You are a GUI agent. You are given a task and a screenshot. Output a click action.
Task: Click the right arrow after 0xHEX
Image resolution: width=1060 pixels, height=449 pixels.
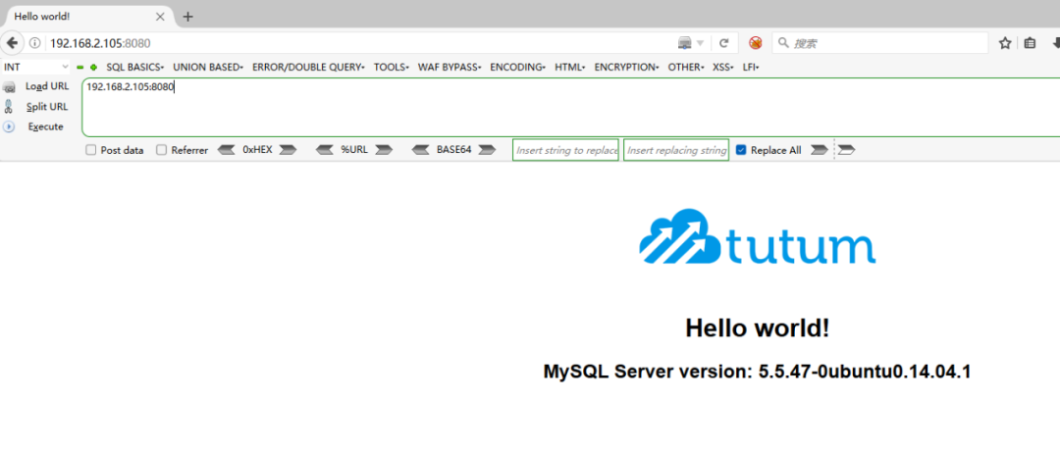coord(288,150)
